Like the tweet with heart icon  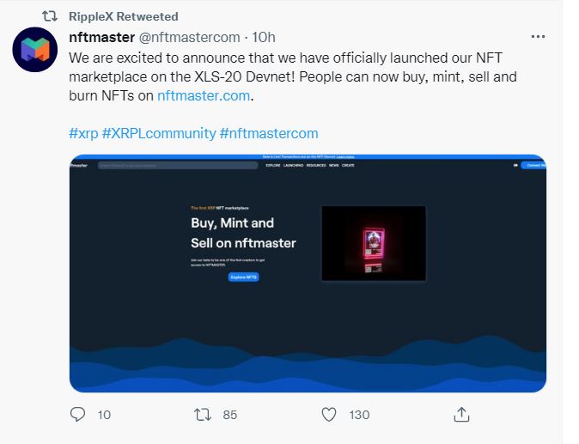pyautogui.click(x=329, y=415)
